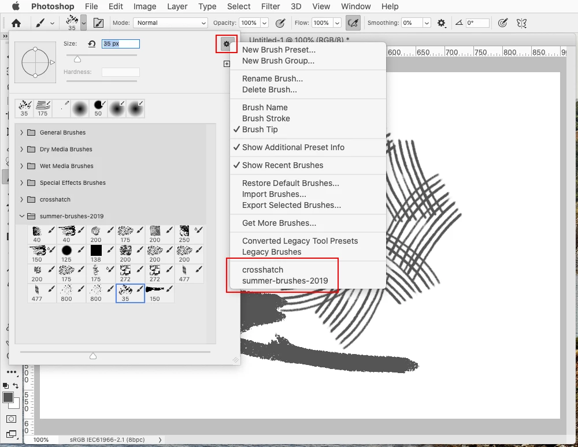Toggle the Brush Settings panel icon
Screen dimensions: 578x447
pyautogui.click(x=98, y=23)
